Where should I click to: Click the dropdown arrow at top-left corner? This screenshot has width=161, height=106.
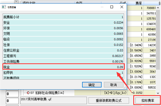pyautogui.click(x=16, y=1)
